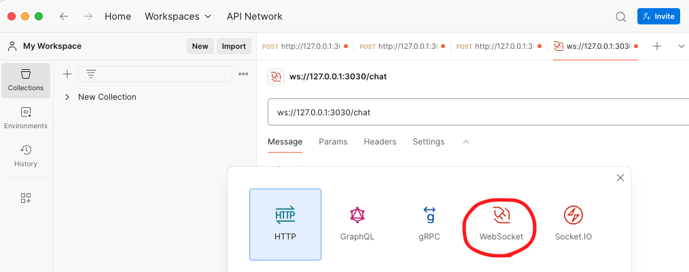Viewport: 689px width, 272px height.
Task: Click the yellow macOS minimize window button
Action: coord(25,16)
